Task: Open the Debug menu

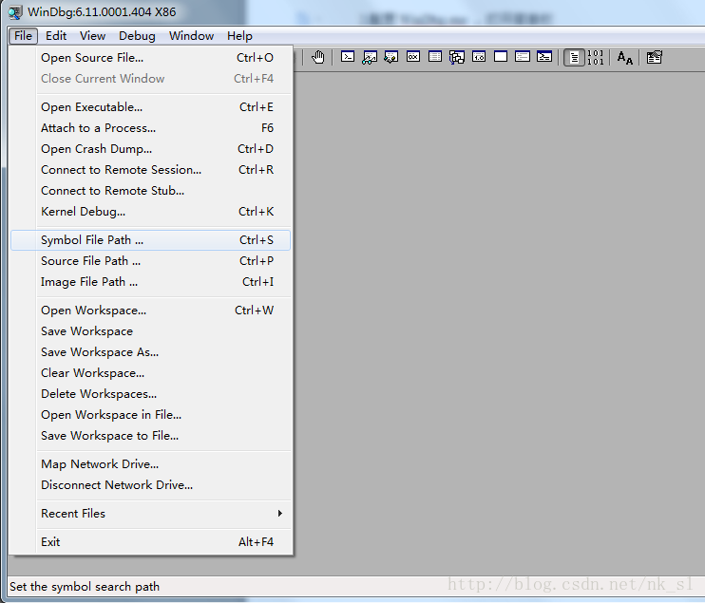Action: (137, 35)
